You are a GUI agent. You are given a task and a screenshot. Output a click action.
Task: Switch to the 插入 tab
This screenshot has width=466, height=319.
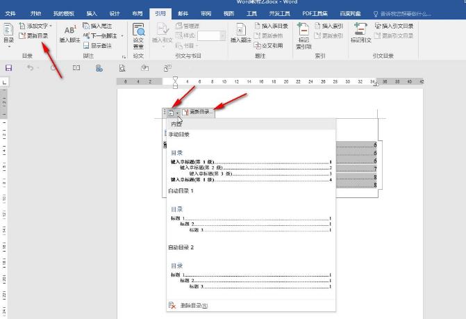click(92, 14)
